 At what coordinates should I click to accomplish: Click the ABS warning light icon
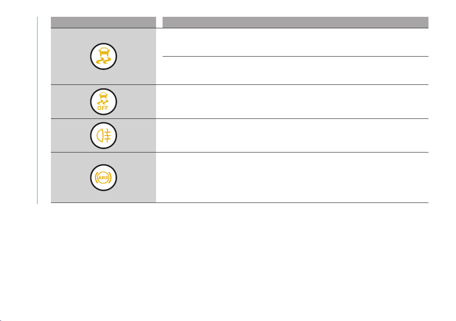(104, 177)
